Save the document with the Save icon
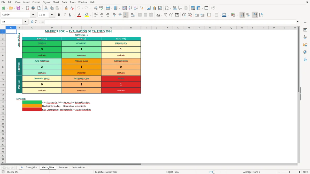This screenshot has height=174, width=310. [18, 8]
